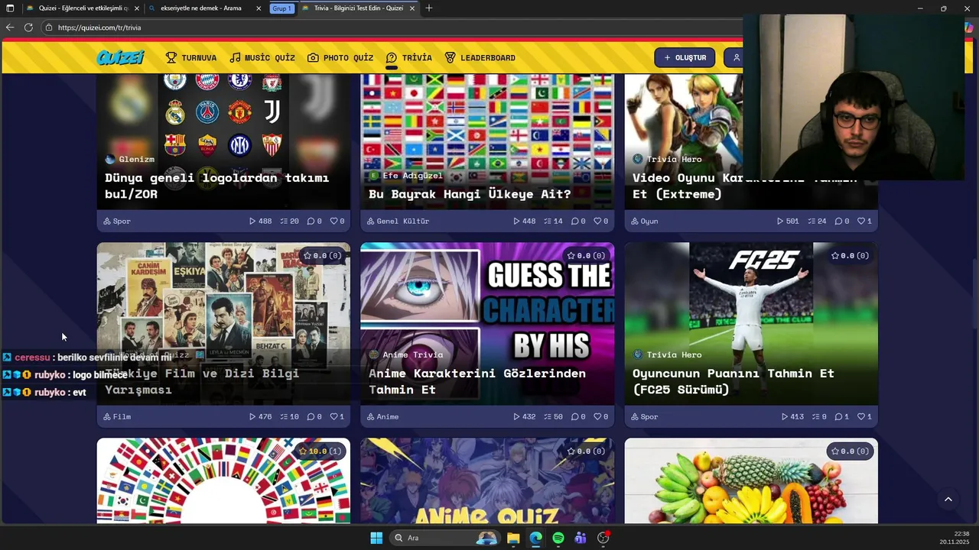Open comments icon on film quiz
This screenshot has width=979, height=550.
click(311, 416)
